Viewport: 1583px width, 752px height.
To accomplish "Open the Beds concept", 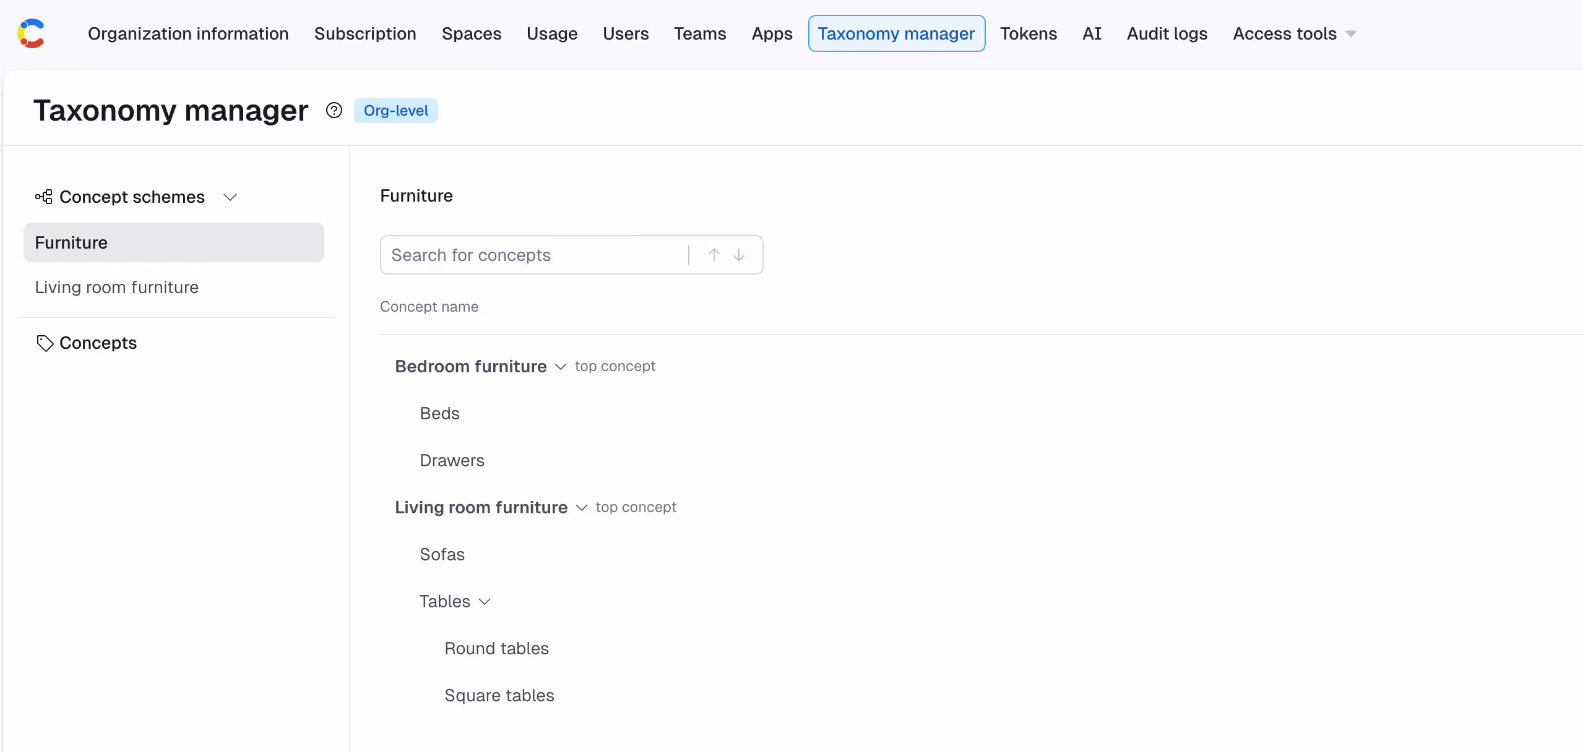I will click(439, 414).
